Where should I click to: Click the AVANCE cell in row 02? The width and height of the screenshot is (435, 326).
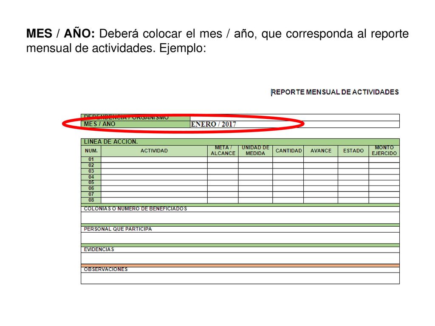coord(321,166)
